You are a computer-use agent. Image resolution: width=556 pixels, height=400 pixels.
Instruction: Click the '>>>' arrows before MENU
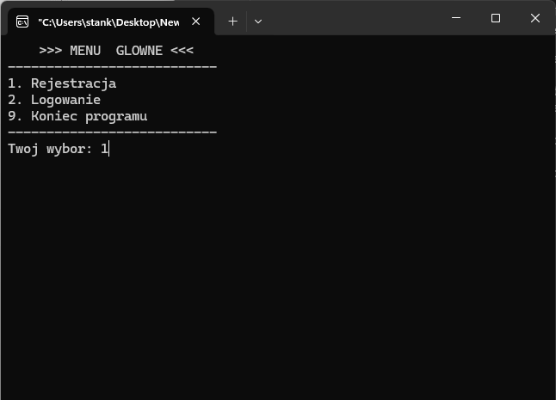click(x=50, y=51)
